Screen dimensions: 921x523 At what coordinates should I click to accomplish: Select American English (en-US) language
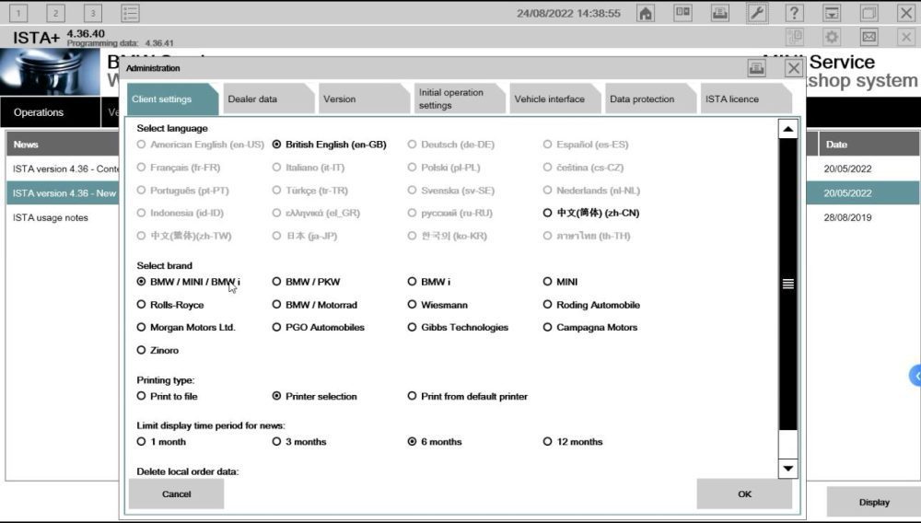coord(201,145)
